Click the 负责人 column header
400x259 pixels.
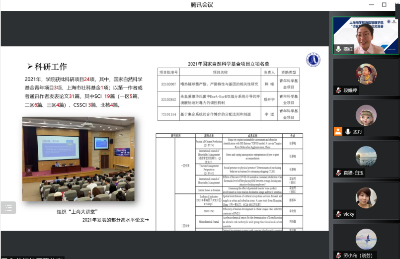(x=269, y=73)
